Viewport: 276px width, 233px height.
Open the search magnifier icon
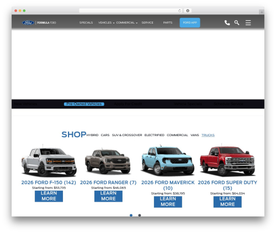[237, 23]
